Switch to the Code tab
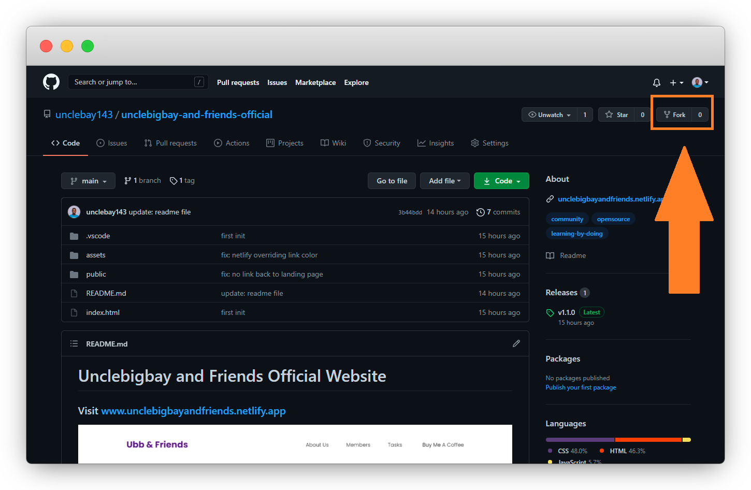The width and height of the screenshot is (751, 490). [65, 143]
